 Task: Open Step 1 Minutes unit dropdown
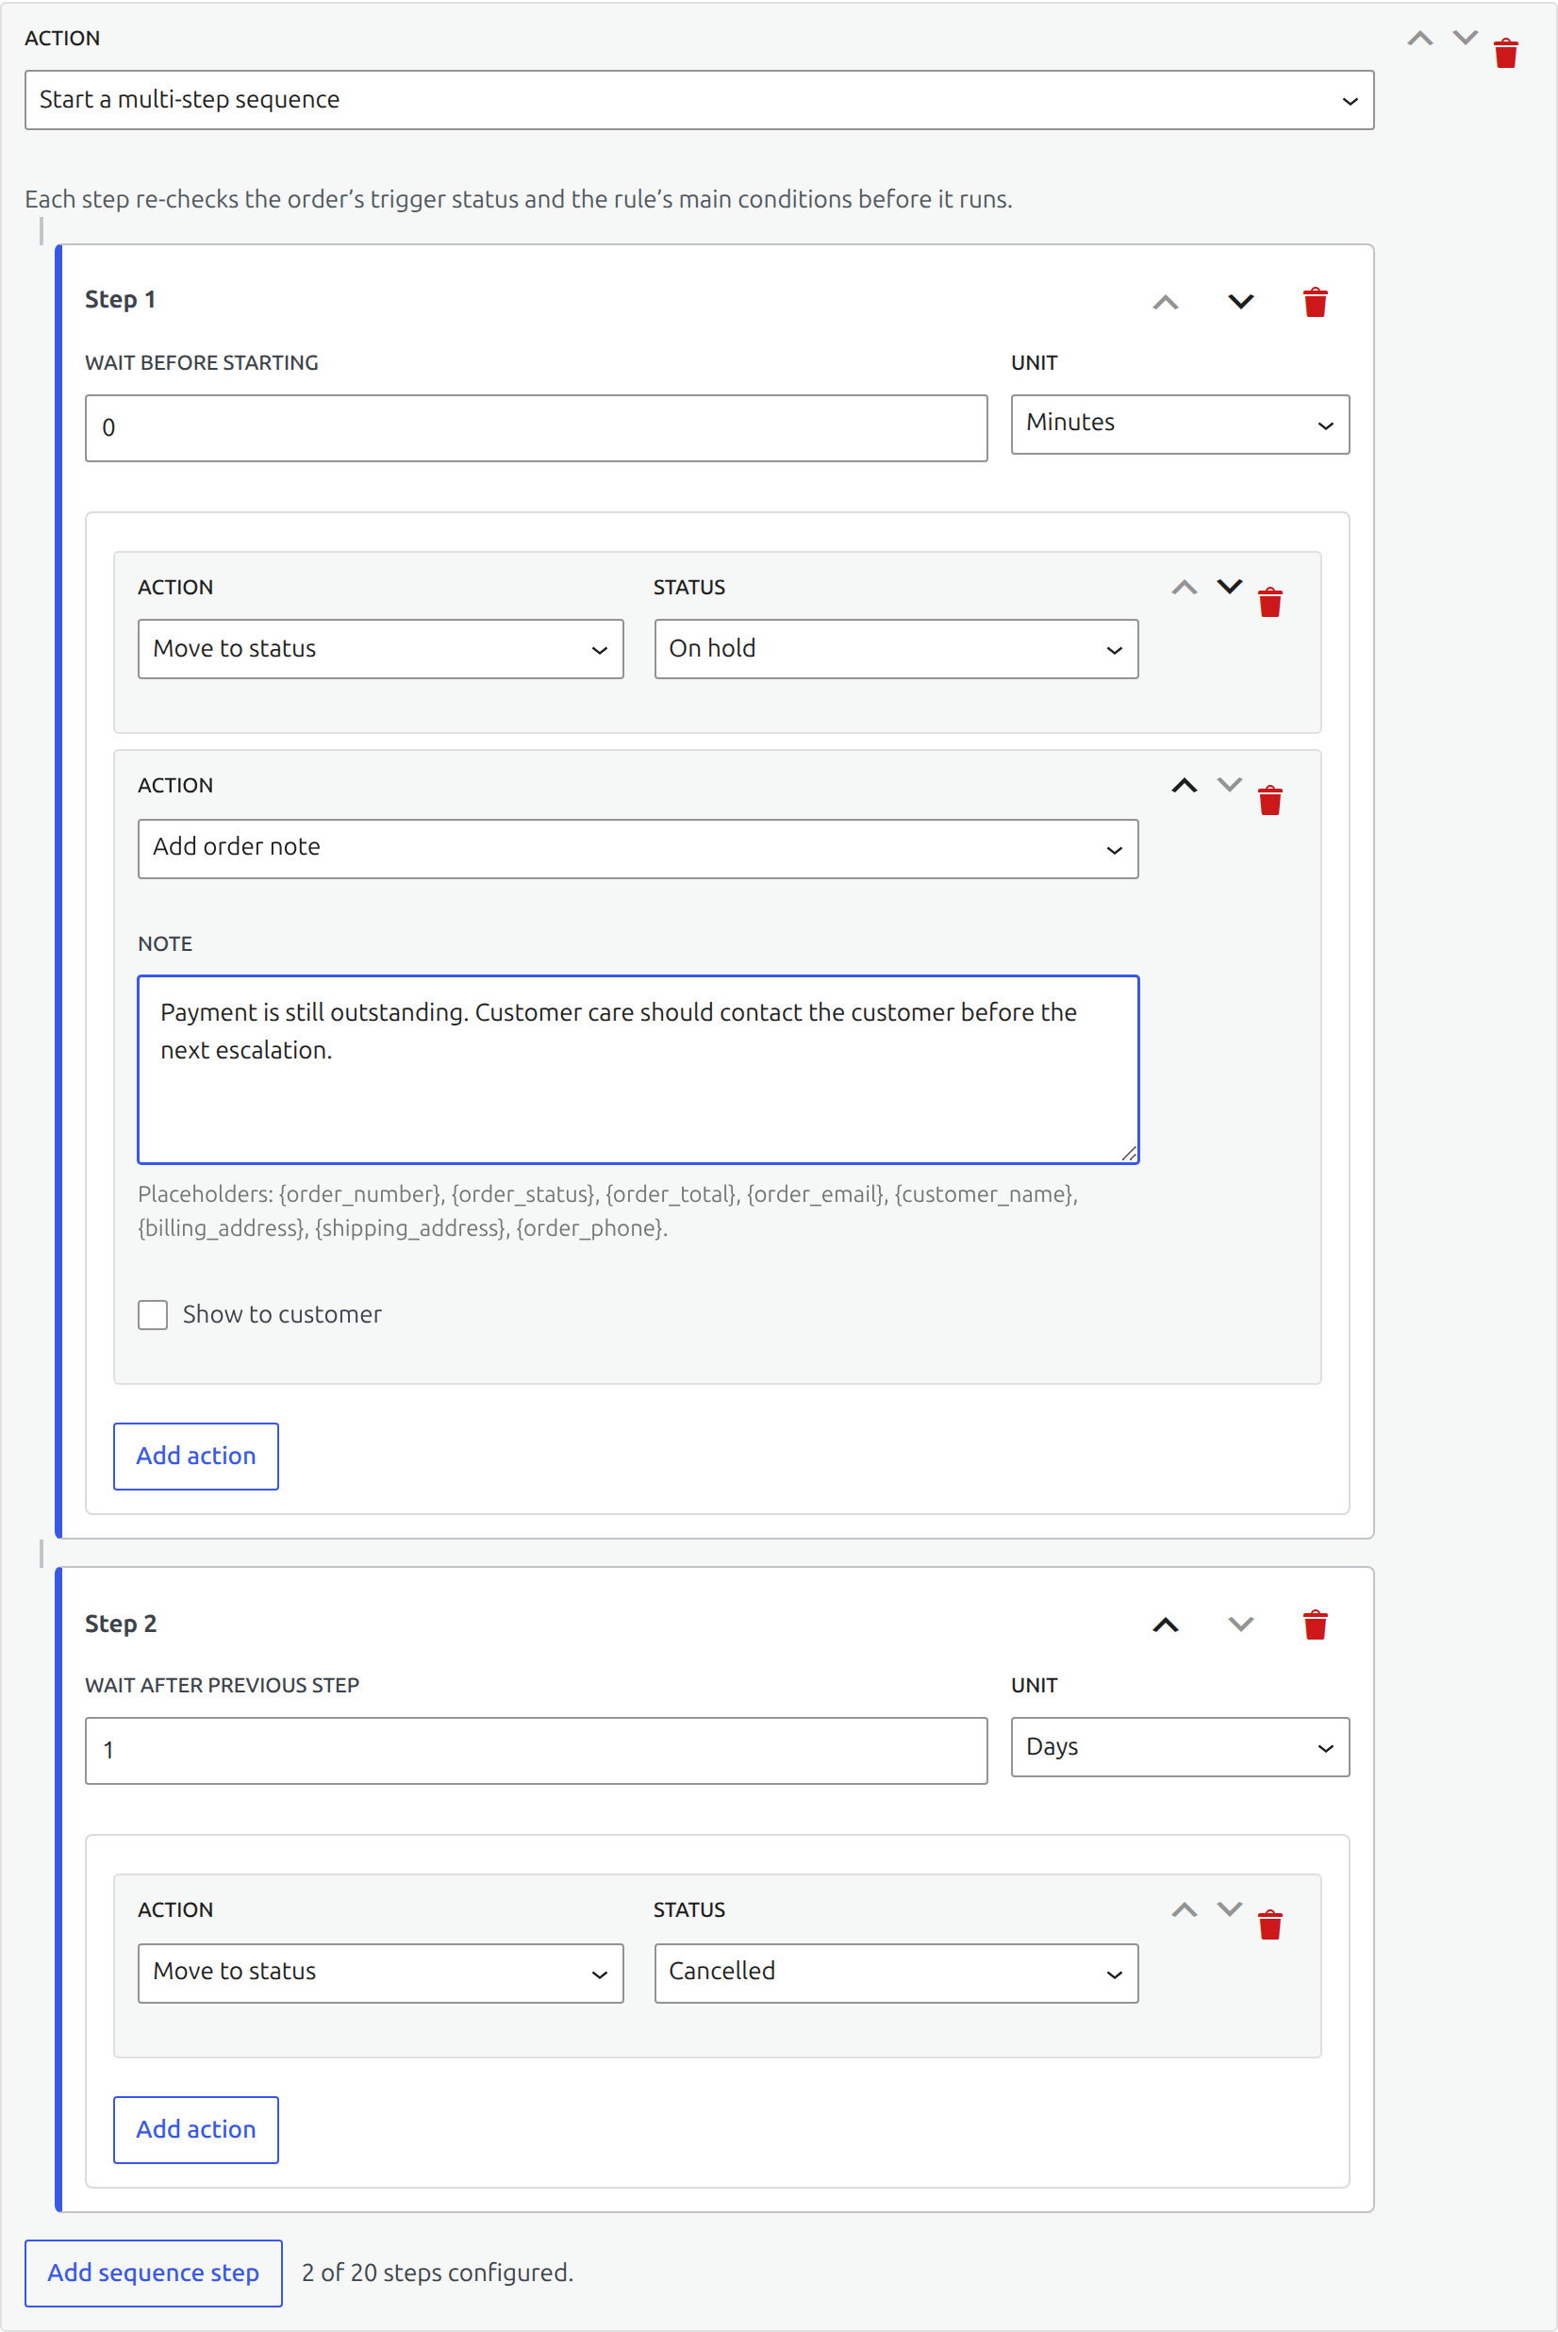(x=1180, y=425)
